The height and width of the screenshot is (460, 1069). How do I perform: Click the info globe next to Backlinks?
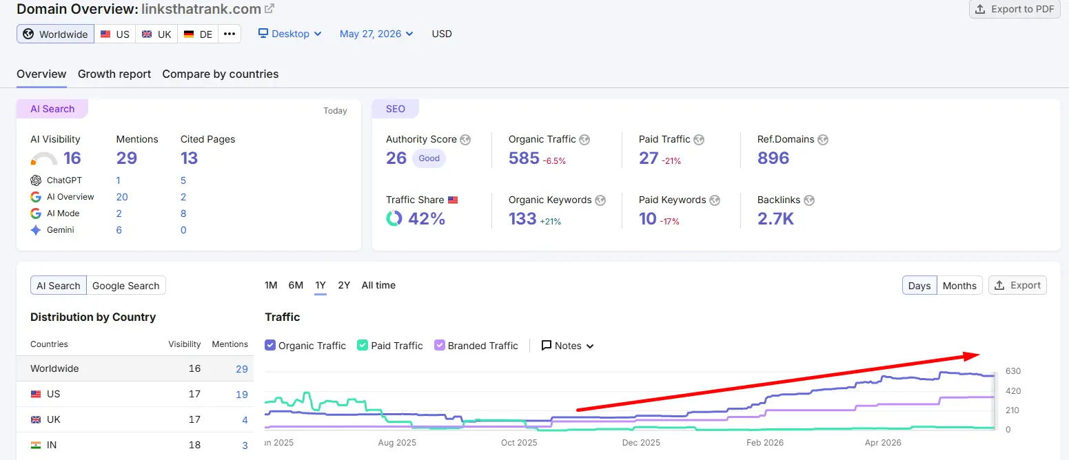click(x=809, y=200)
